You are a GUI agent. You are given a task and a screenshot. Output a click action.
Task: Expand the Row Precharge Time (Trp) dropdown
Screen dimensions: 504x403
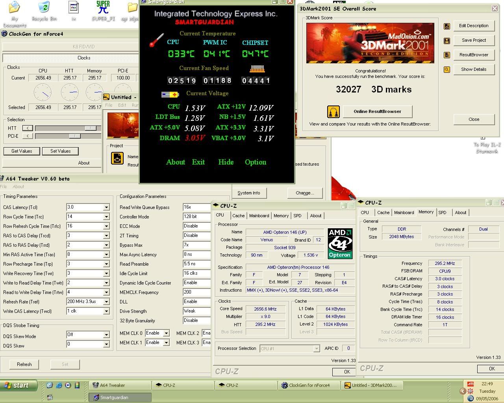106,264
